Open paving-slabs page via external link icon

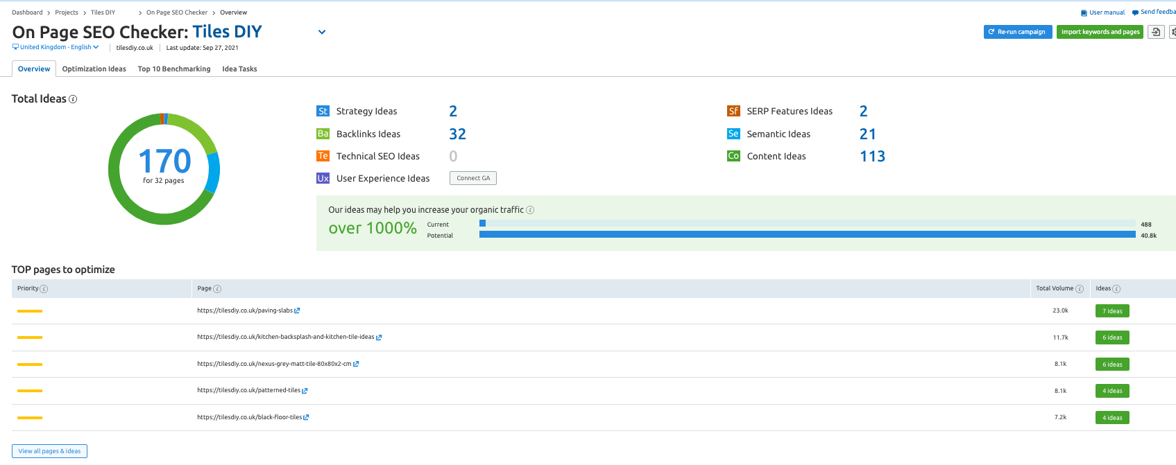[297, 310]
